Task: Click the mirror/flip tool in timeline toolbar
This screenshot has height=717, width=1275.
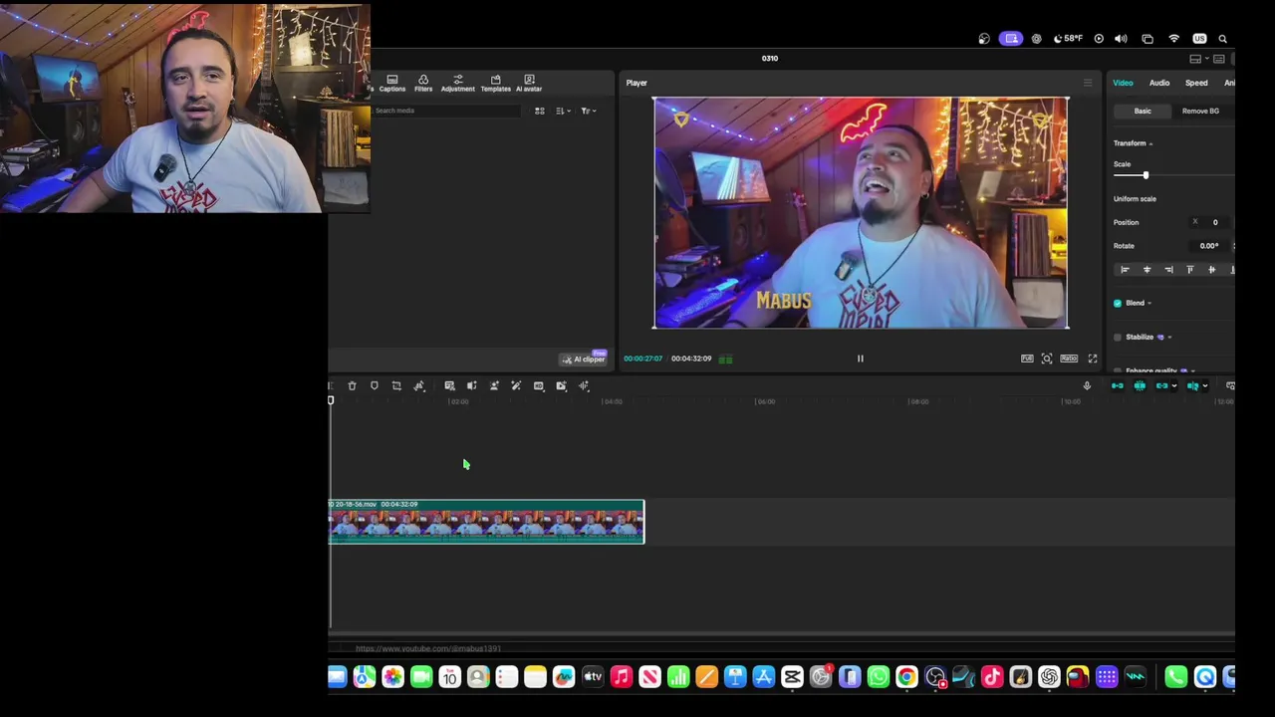Action: click(x=419, y=386)
